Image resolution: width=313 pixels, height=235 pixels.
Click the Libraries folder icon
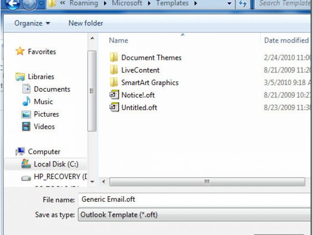(x=20, y=77)
